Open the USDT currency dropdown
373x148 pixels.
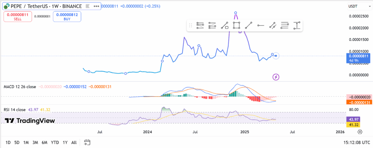359,7
